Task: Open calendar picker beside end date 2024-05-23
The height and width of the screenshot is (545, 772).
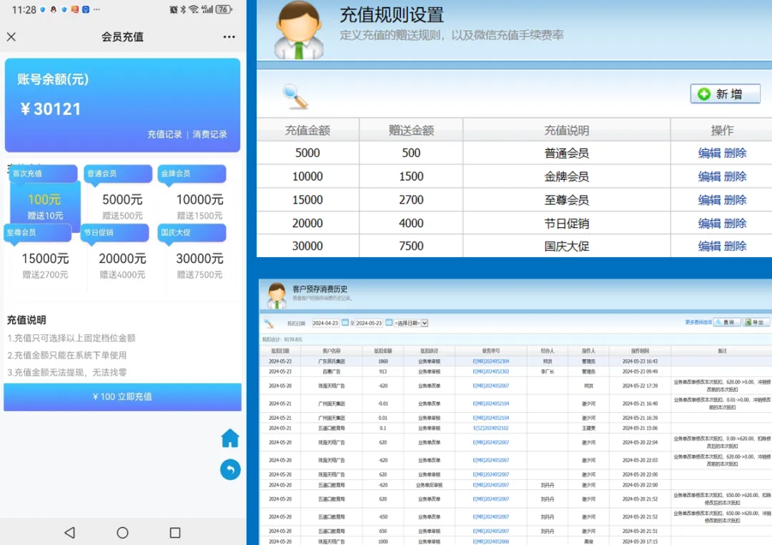Action: pos(387,323)
